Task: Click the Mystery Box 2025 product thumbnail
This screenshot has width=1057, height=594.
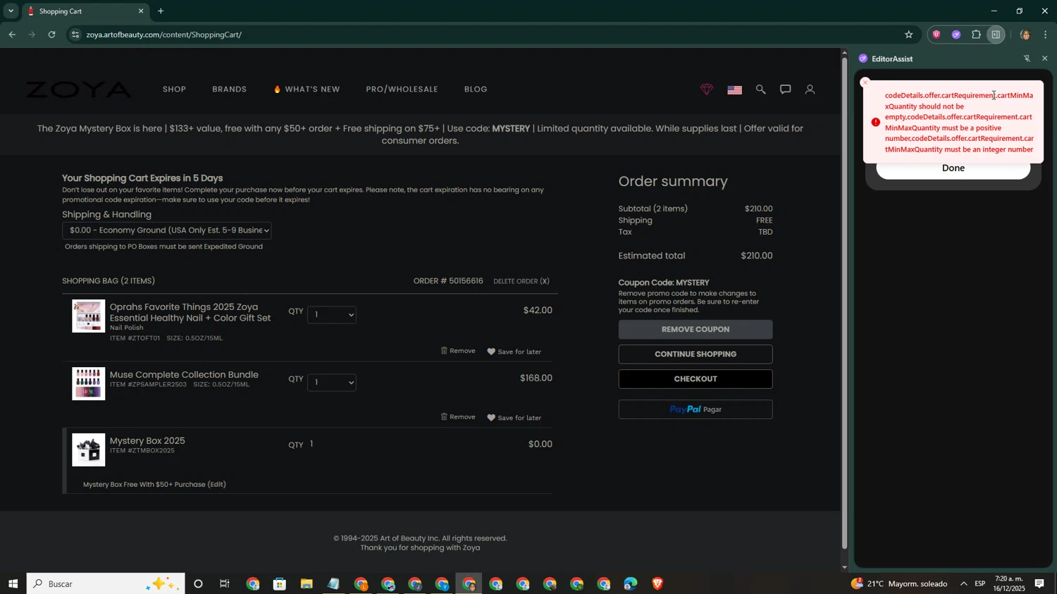Action: click(x=89, y=450)
